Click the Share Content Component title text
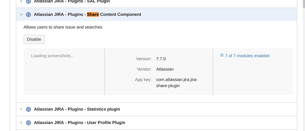This screenshot has height=131, width=305. pos(120,14)
